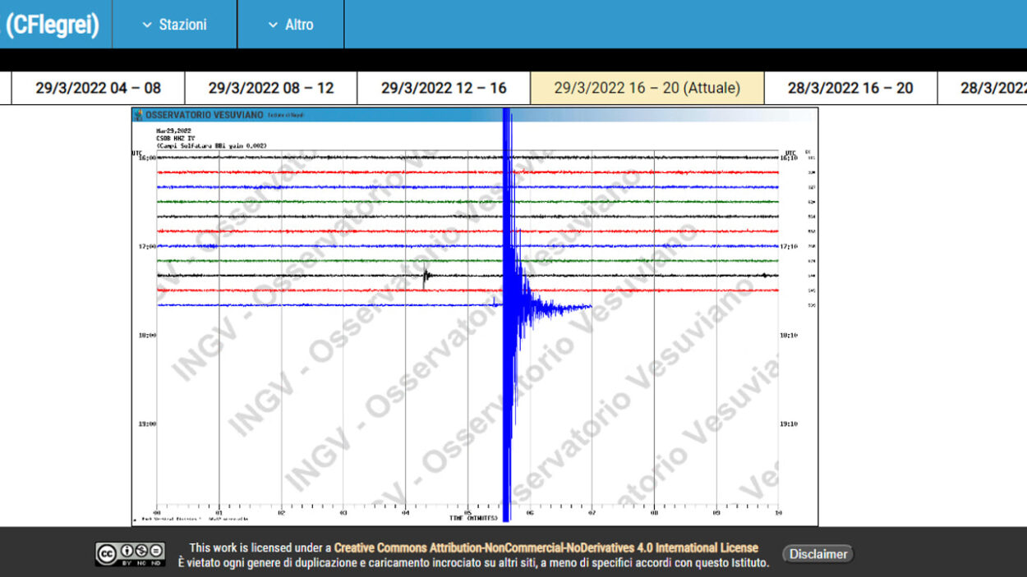This screenshot has height=577, width=1027.
Task: Click the 19:00 time label on plot
Action: pyautogui.click(x=147, y=424)
